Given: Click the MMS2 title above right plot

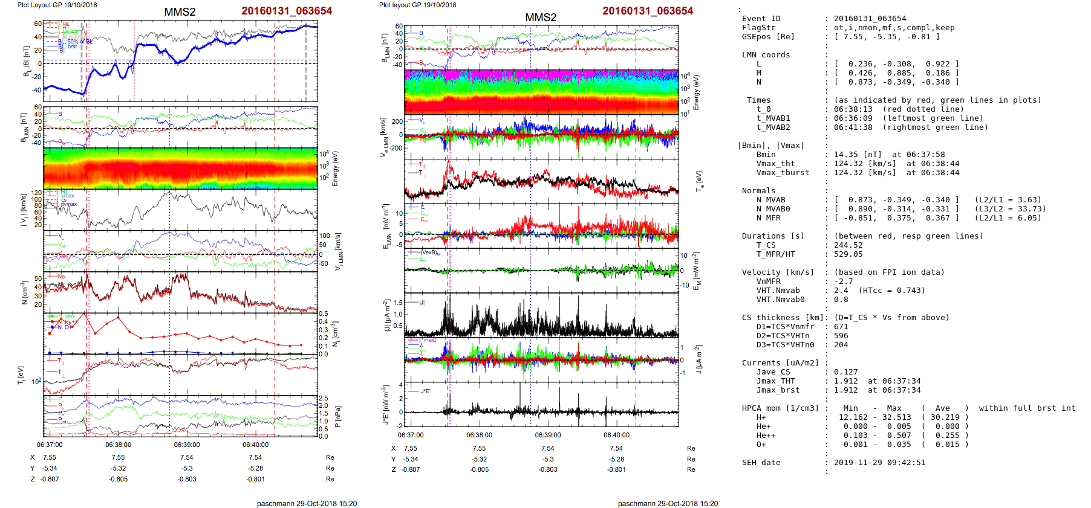Looking at the screenshot, I should tap(540, 18).
